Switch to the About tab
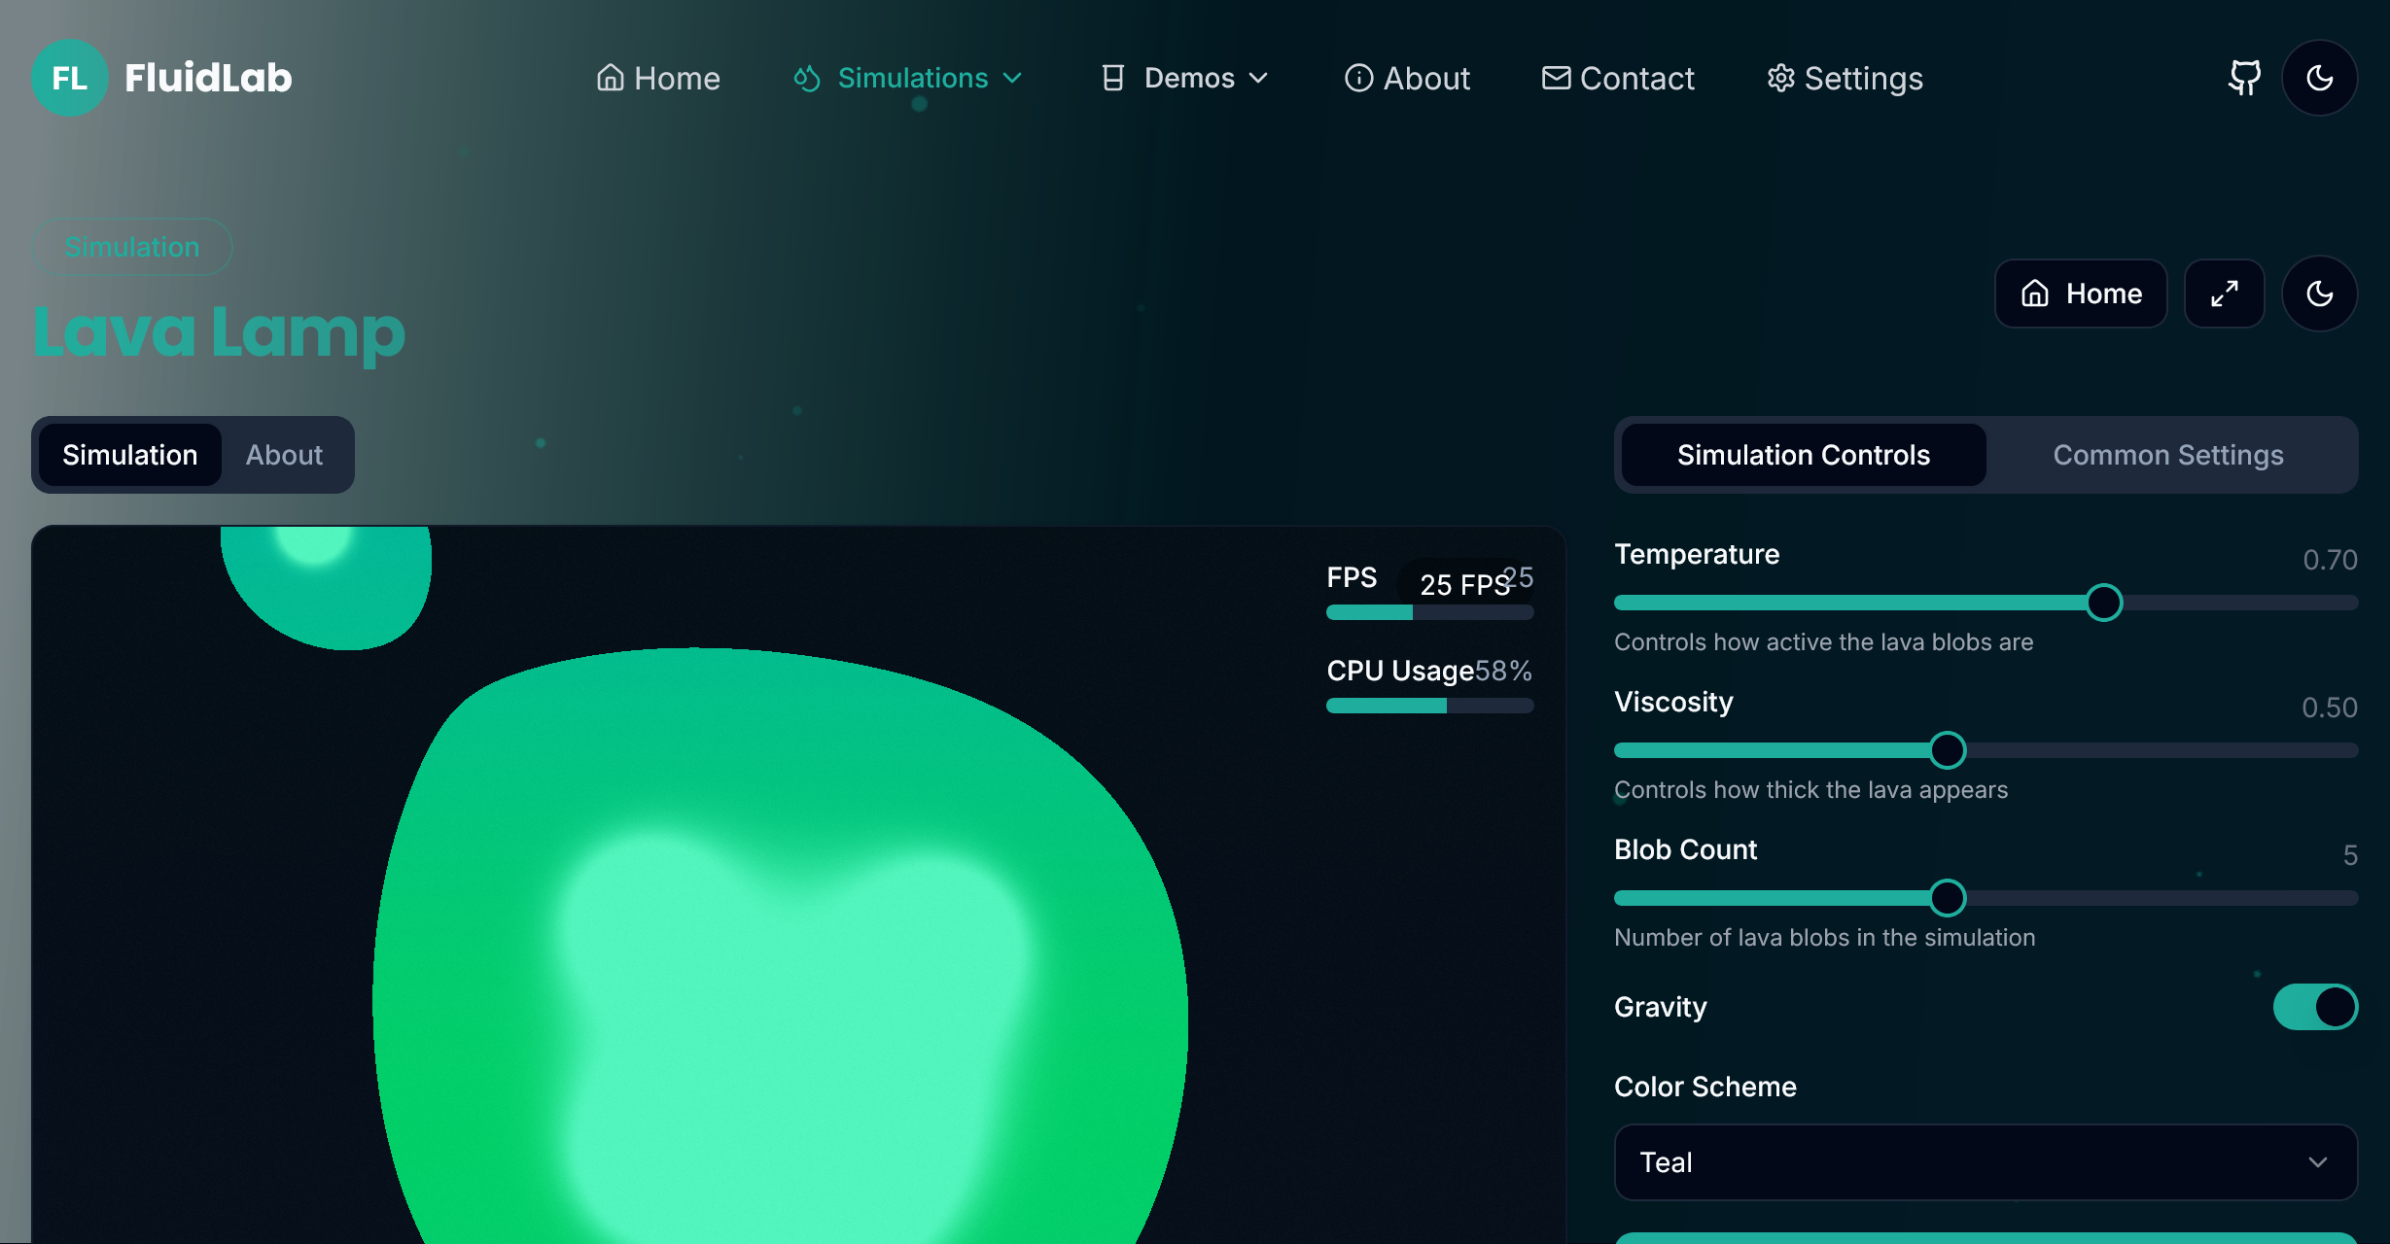Image resolution: width=2390 pixels, height=1244 pixels. 285,454
